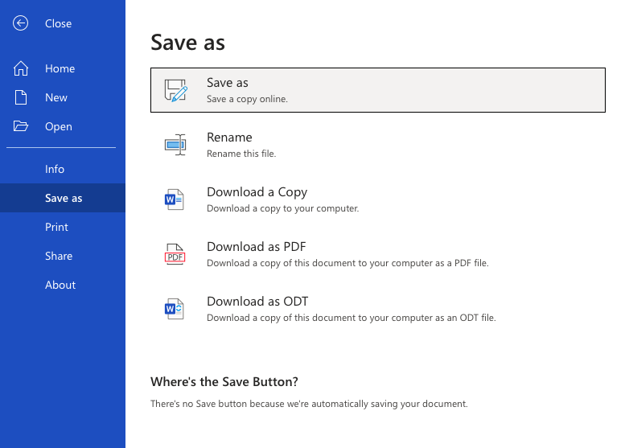Choose Download as ODT option
629x448 pixels.
[257, 301]
